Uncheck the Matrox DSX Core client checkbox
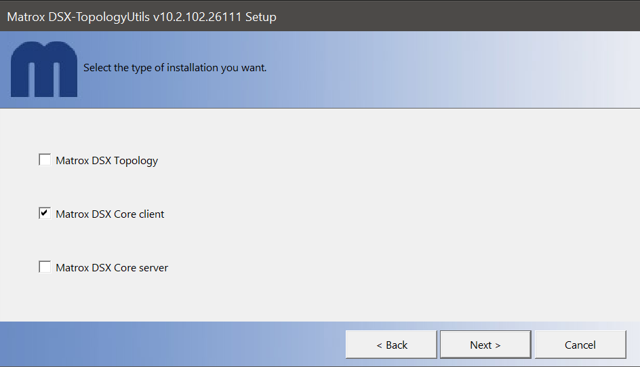Screen dimensions: 640x367 coord(45,214)
